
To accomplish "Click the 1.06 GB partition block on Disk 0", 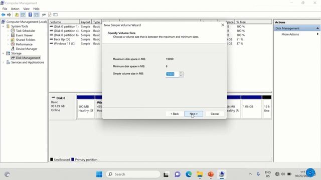I will [x=251, y=108].
